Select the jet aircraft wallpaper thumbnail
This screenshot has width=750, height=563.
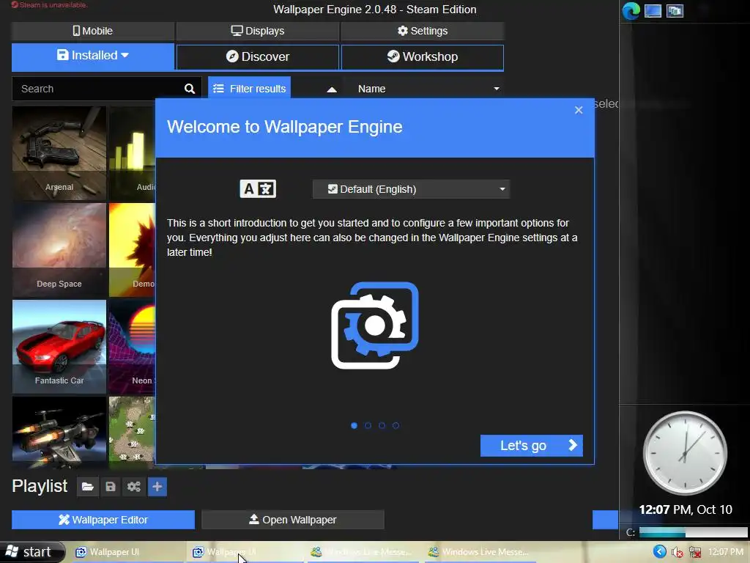(x=59, y=433)
